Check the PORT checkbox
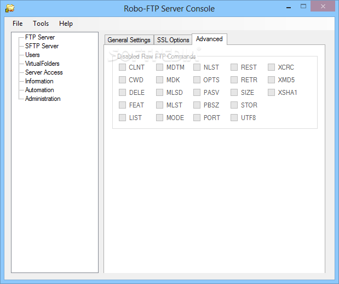The height and width of the screenshot is (284, 339). tap(197, 117)
